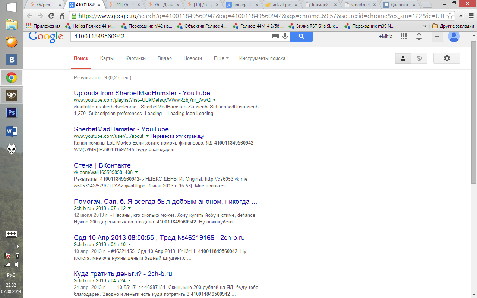Open Google notifications bell
The image size is (477, 298).
(x=419, y=37)
